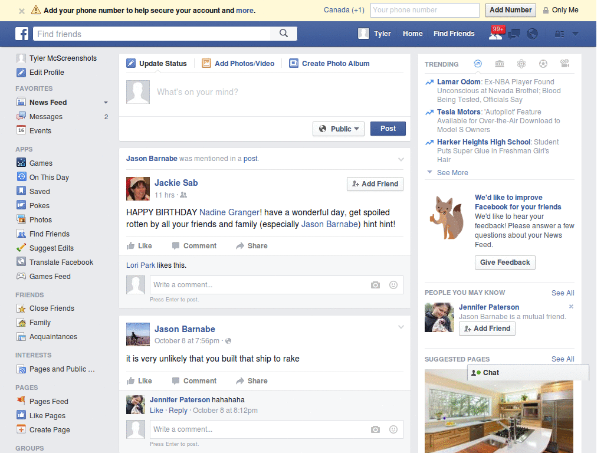Viewport: 604px width, 453px height.
Task: Open the Public audience dropdown
Action: click(x=339, y=129)
